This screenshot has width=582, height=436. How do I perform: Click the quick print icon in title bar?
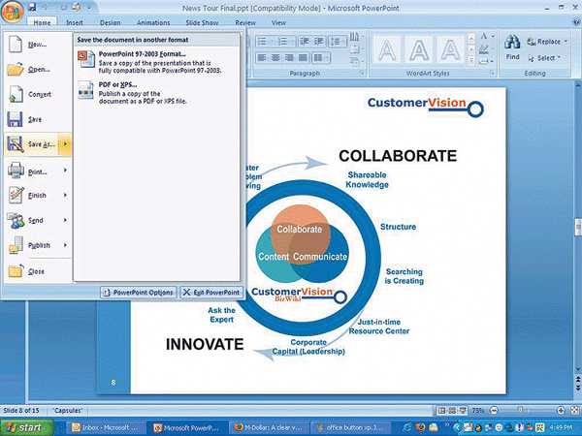click(x=76, y=7)
